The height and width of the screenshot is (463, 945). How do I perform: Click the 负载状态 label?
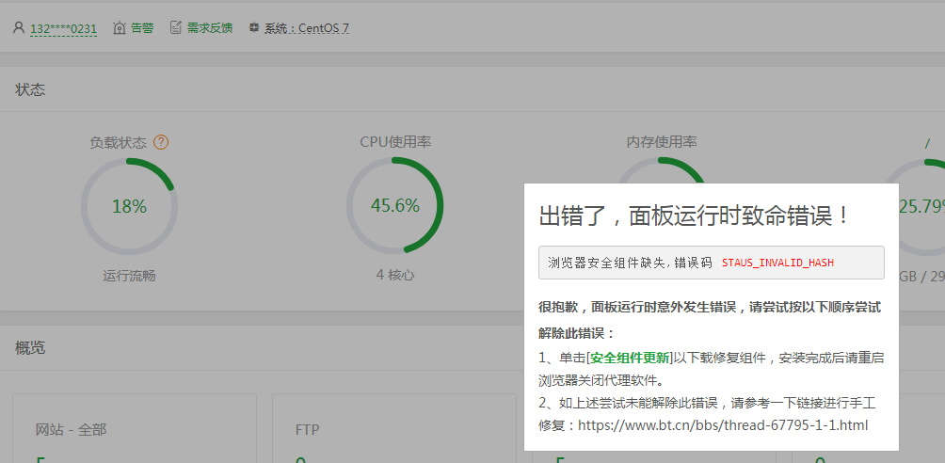point(119,143)
